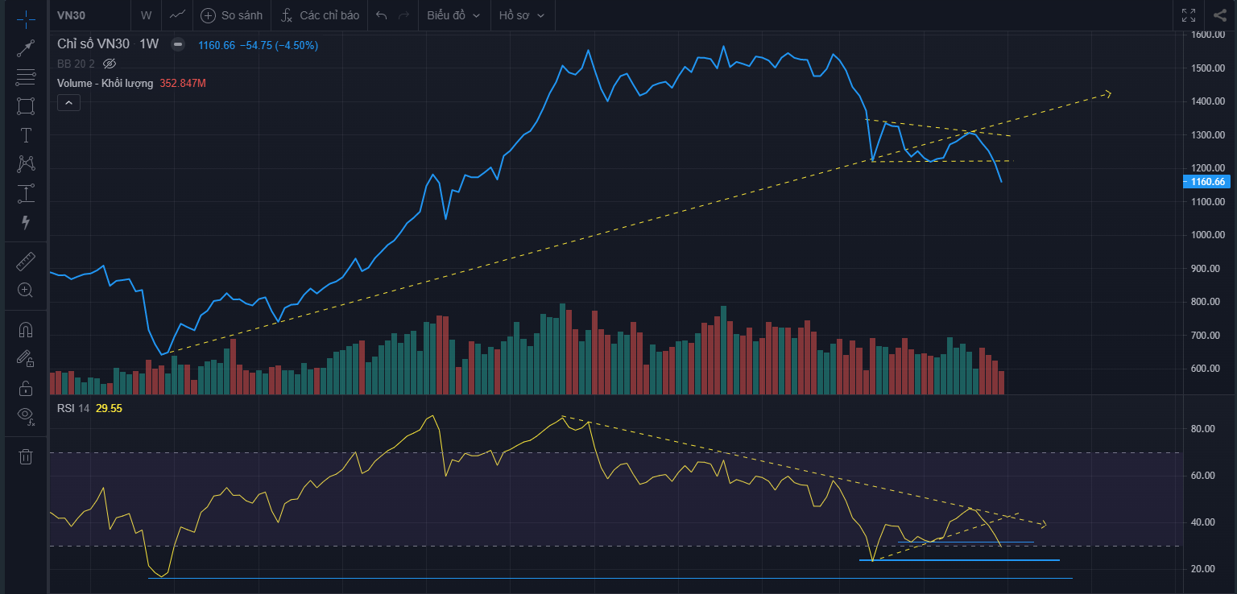This screenshot has width=1237, height=594.
Task: Select the rectangle shape tool
Action: 26,106
